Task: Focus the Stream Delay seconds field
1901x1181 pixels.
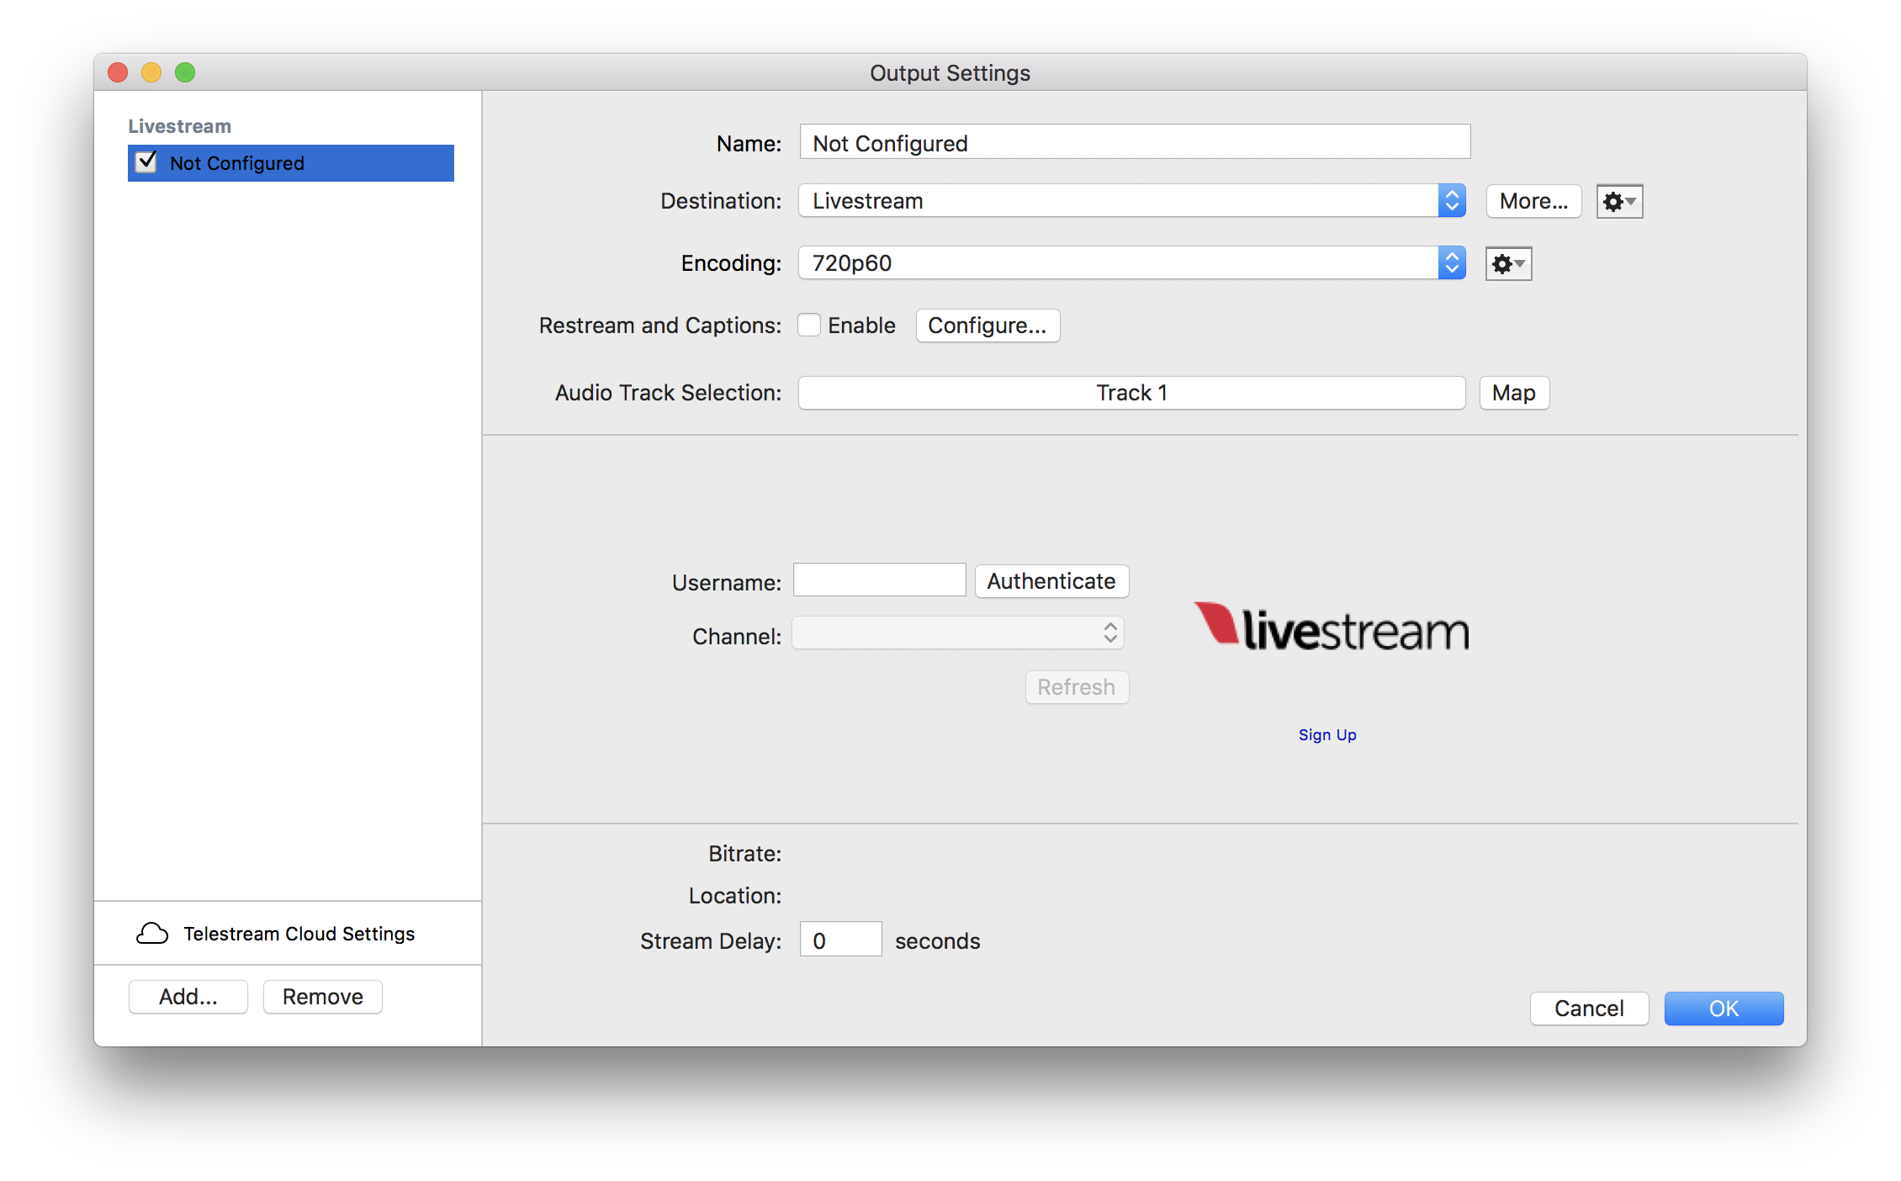Action: tap(840, 940)
